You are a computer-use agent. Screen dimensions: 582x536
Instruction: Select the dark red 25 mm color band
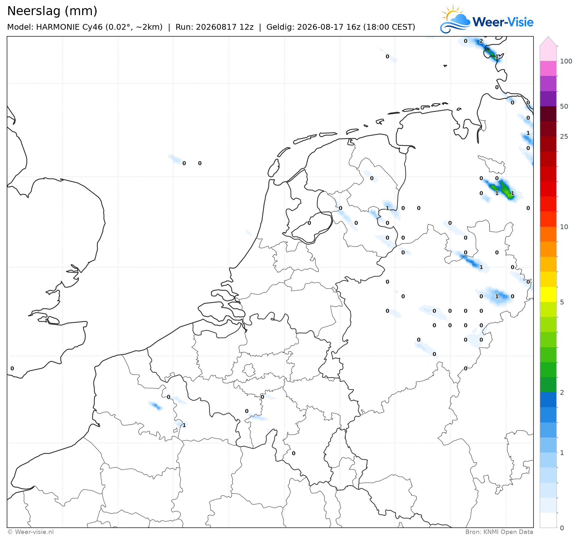point(548,129)
